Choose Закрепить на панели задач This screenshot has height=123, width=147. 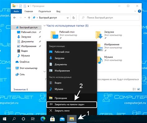[72, 104]
